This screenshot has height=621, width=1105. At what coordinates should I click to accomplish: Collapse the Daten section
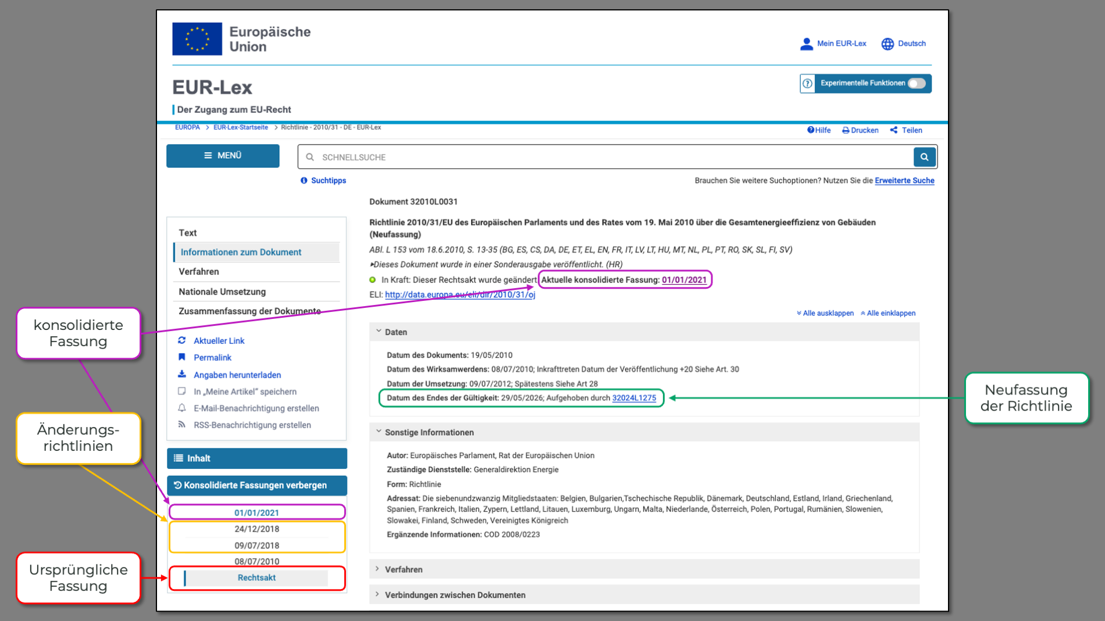coord(644,332)
